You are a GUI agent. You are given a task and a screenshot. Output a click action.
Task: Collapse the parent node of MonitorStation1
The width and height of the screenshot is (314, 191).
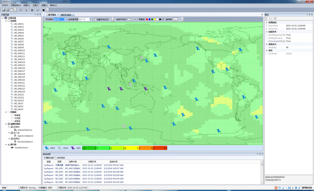[9, 139]
